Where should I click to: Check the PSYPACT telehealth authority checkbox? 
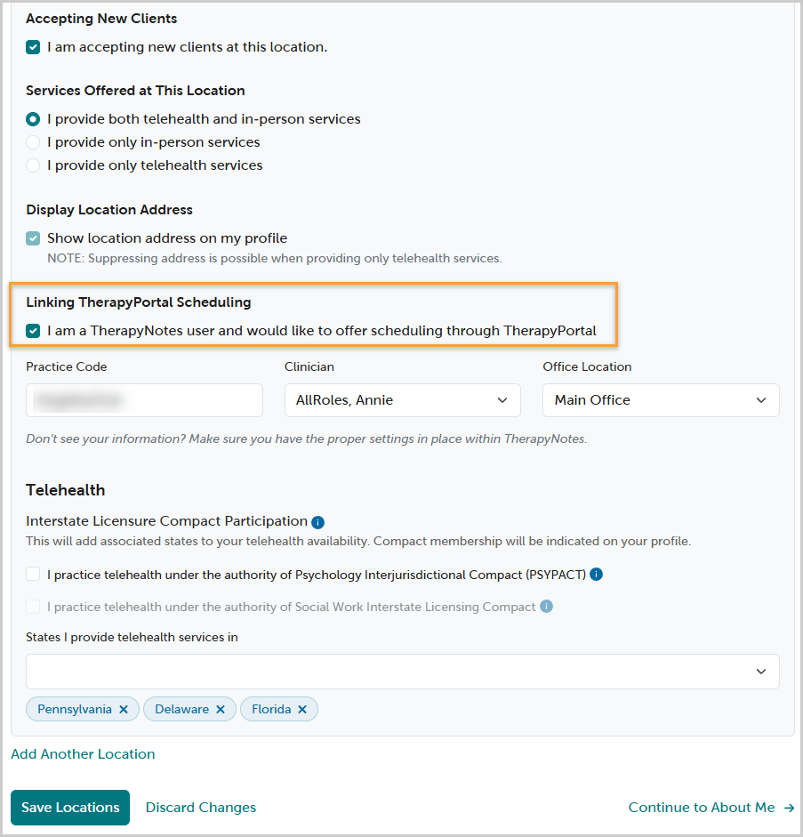(33, 575)
